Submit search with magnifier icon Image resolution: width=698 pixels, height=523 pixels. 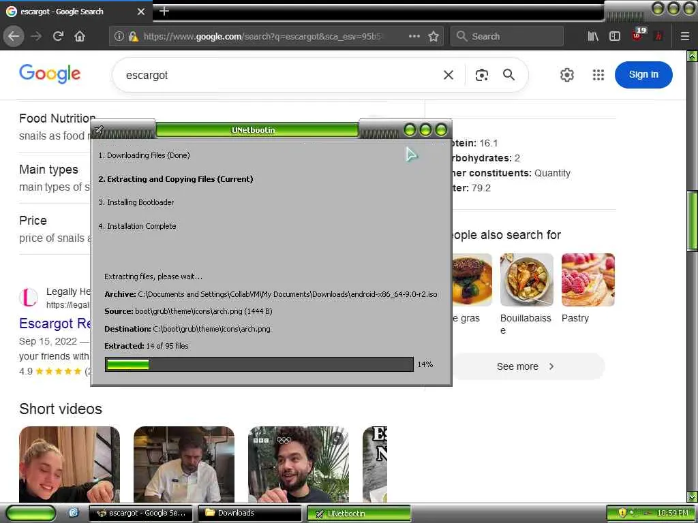[x=509, y=75]
